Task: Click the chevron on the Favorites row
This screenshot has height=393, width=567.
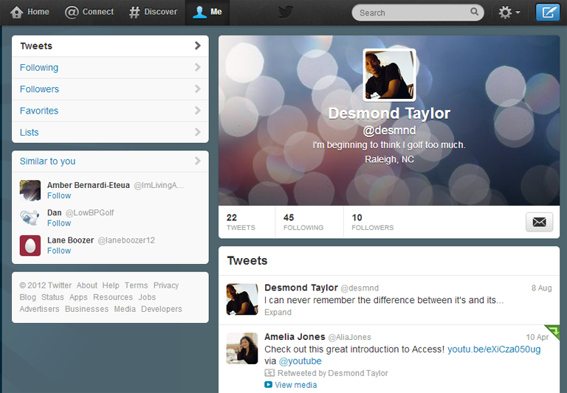Action: pos(197,111)
